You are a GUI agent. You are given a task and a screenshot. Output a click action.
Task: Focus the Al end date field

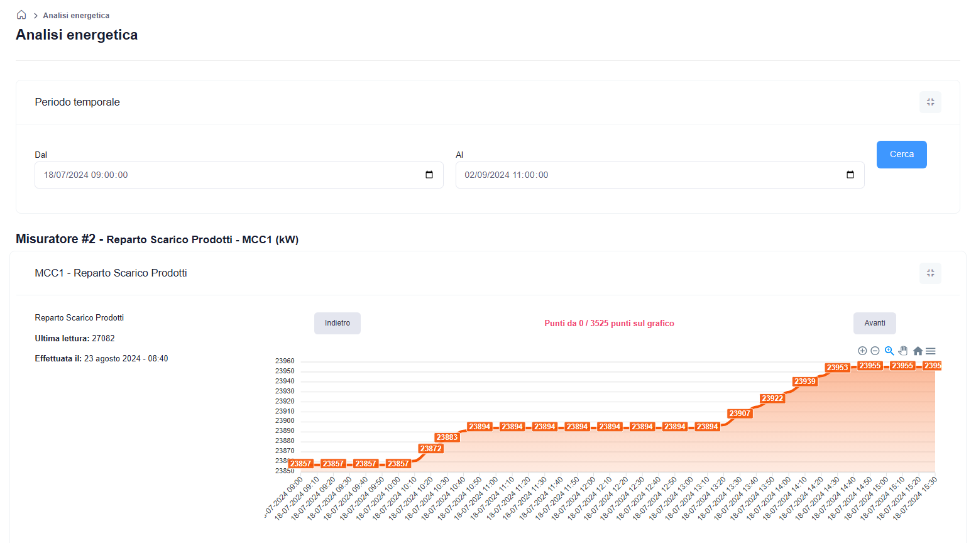(x=660, y=175)
